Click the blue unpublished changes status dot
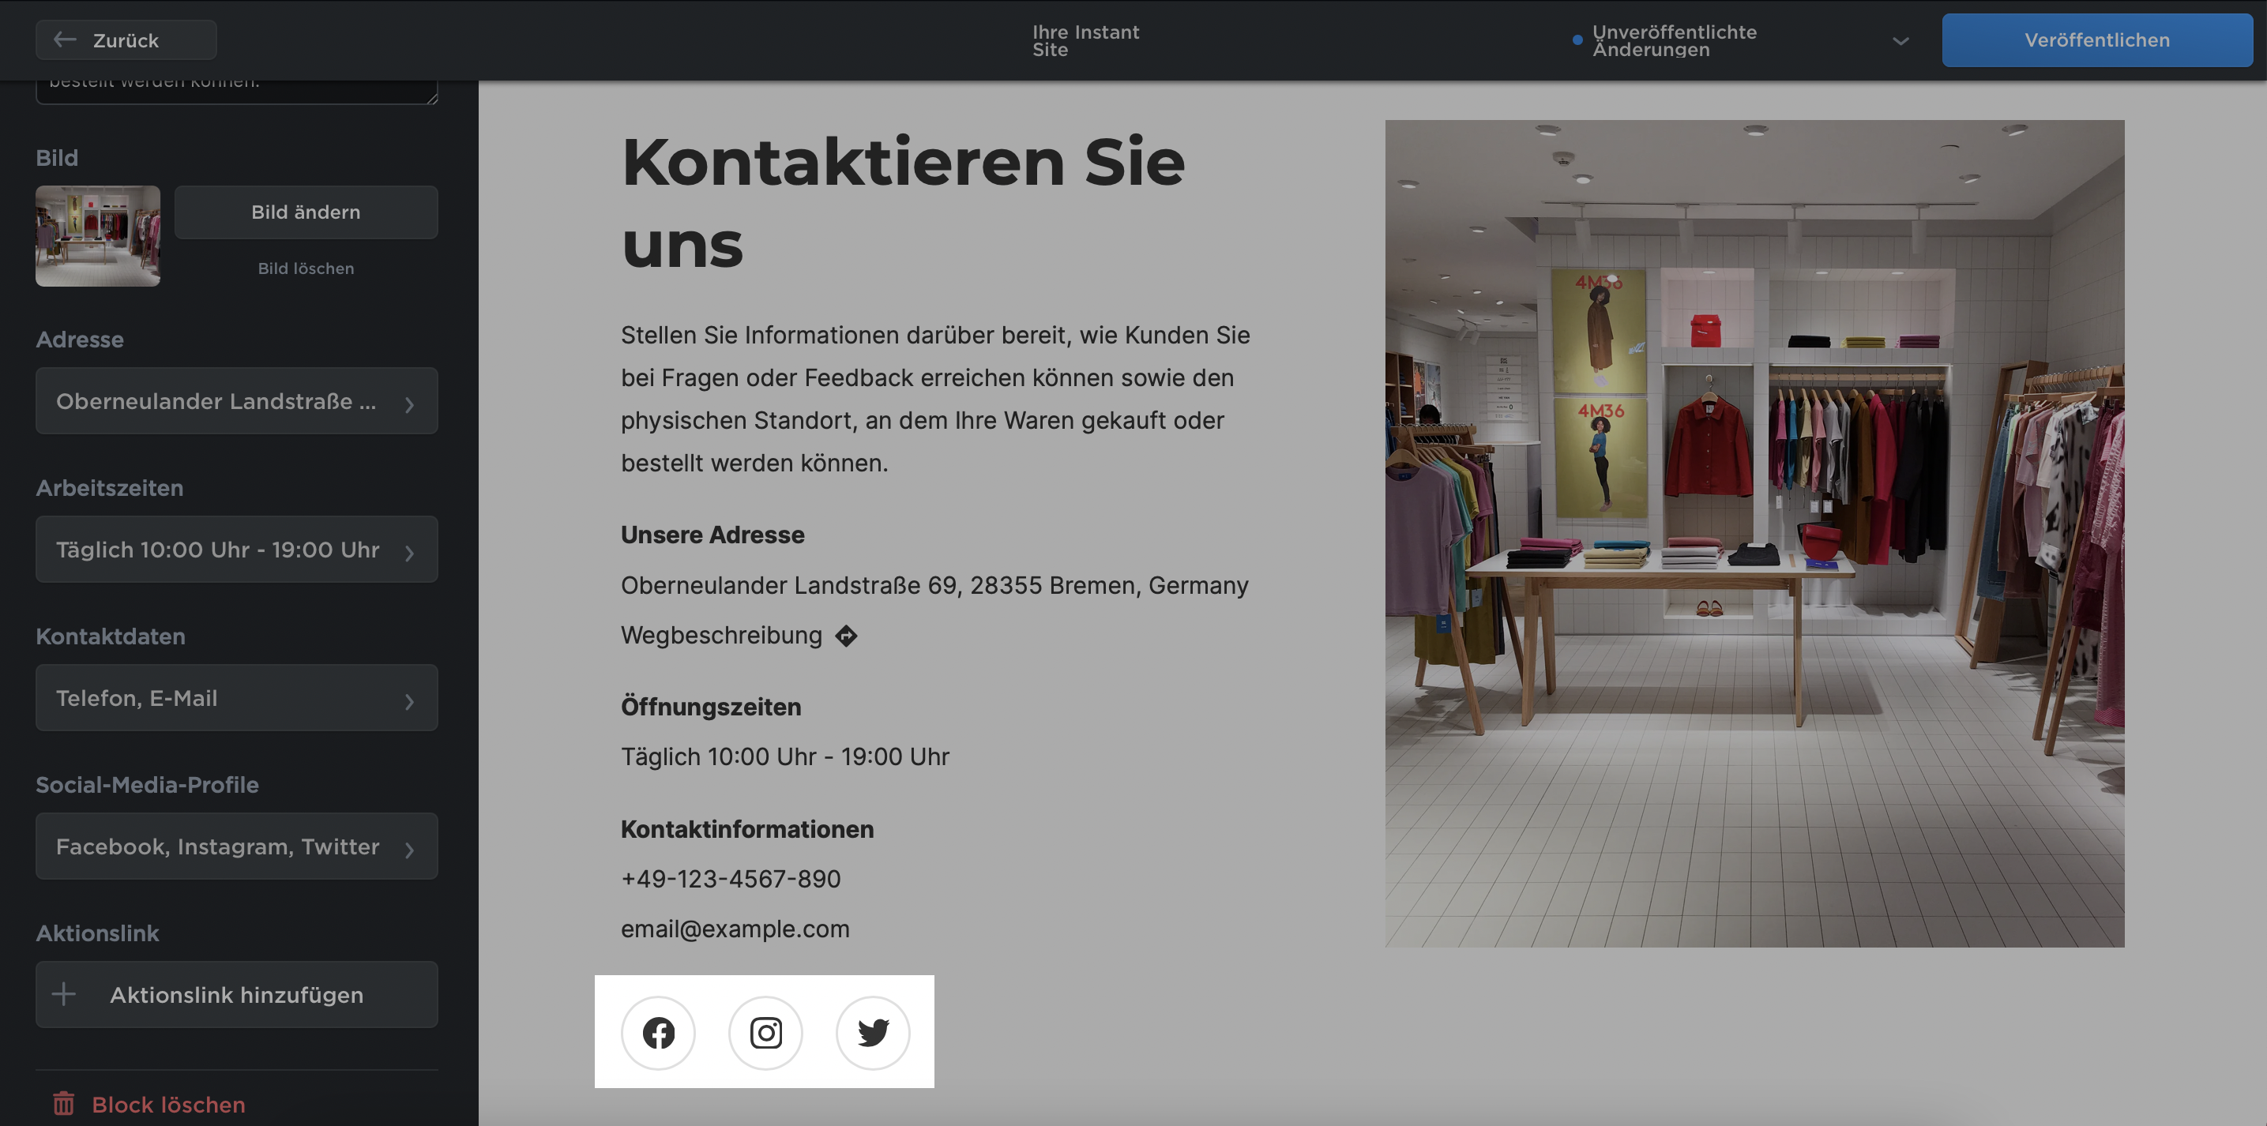 [1577, 40]
